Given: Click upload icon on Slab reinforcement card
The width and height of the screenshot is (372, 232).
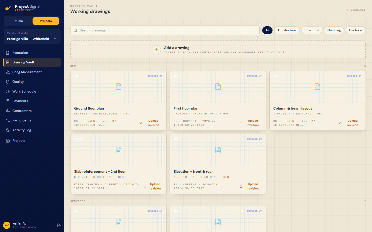Looking at the screenshot, I should pyautogui.click(x=145, y=186).
